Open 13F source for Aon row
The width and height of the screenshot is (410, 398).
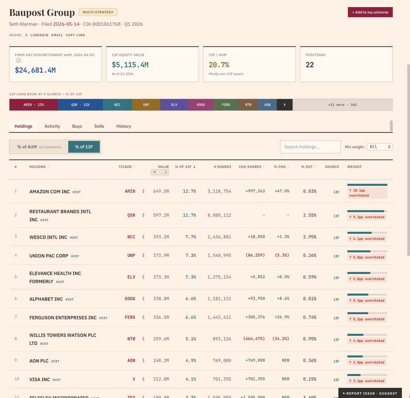336,361
